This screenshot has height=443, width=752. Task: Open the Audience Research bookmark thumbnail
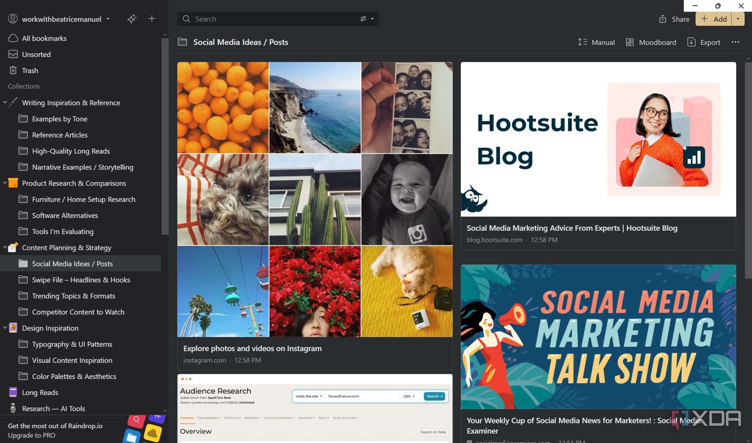tap(315, 408)
